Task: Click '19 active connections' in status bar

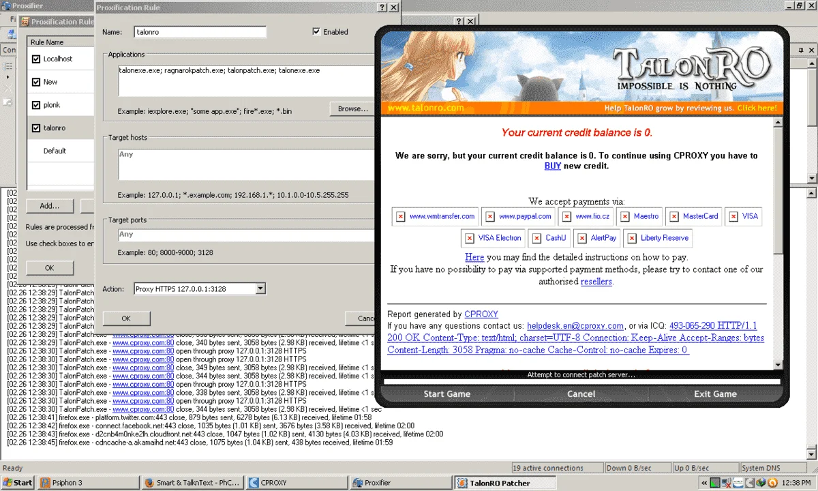Action: pos(557,468)
